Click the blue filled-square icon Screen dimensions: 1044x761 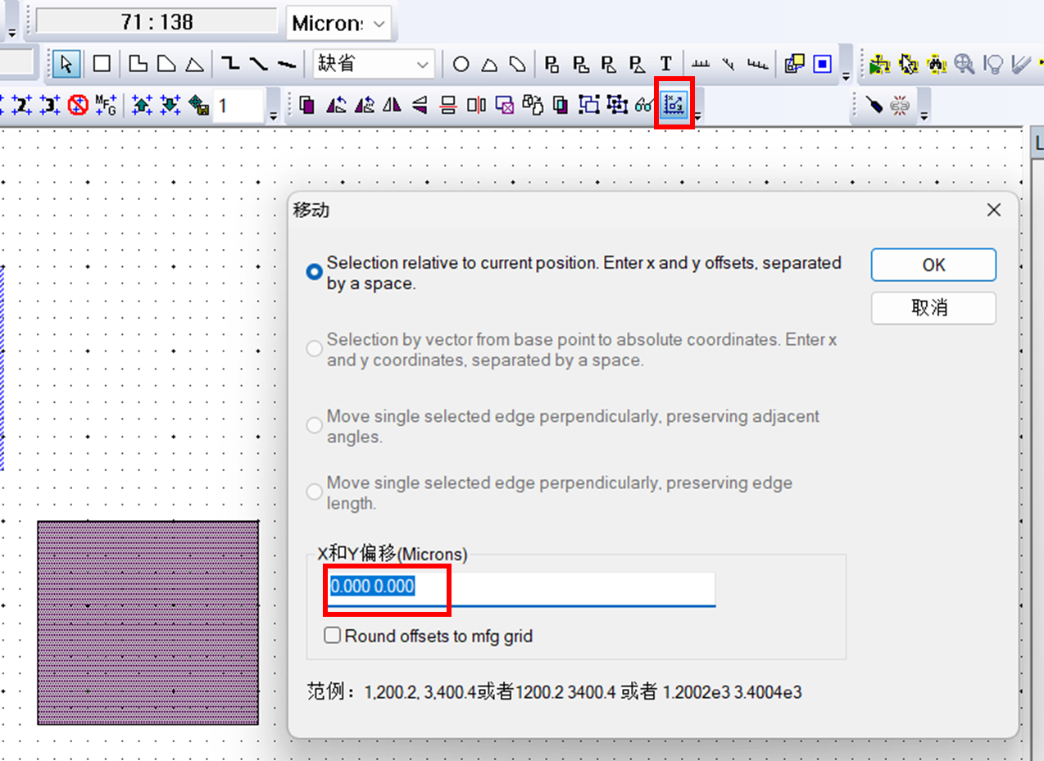click(823, 64)
